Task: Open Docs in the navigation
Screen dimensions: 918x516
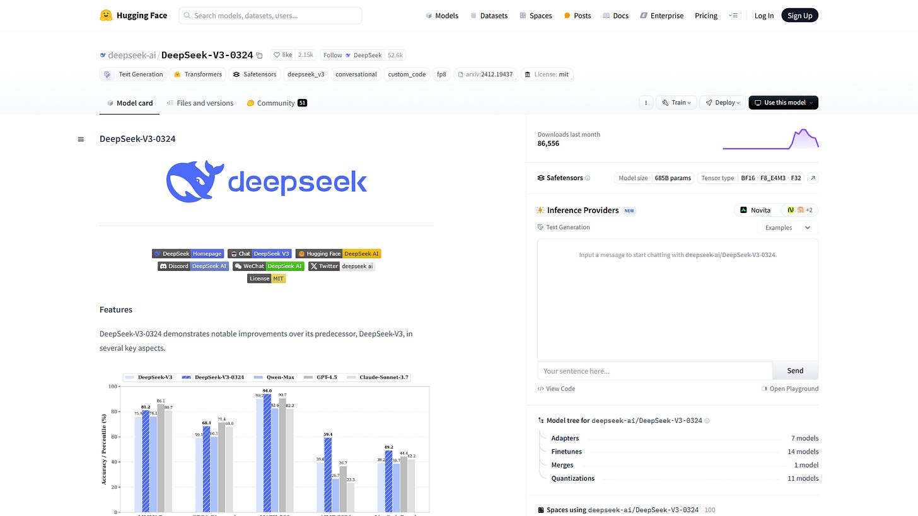Action: click(x=615, y=16)
